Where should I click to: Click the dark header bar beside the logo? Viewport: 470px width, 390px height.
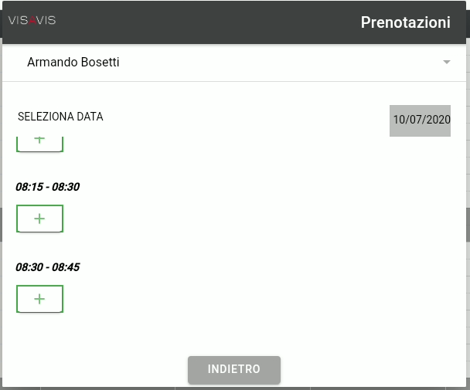tap(207, 22)
